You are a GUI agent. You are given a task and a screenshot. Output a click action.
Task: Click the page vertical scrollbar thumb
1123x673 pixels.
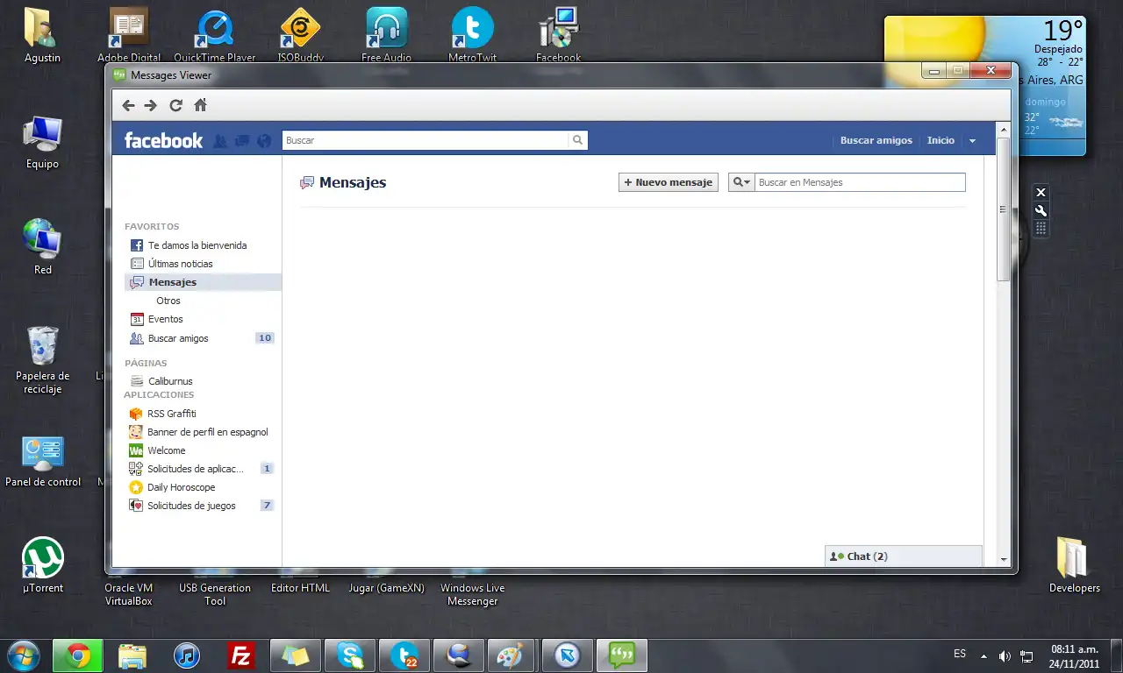click(1004, 209)
